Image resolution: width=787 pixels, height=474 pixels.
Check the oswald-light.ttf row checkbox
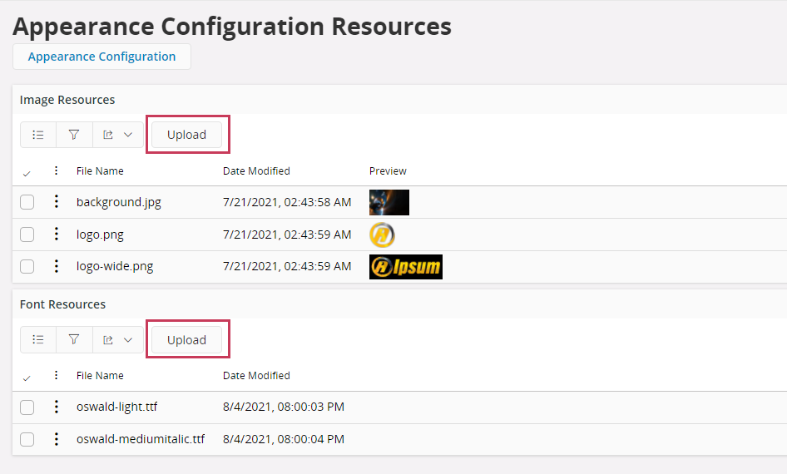[x=27, y=407]
